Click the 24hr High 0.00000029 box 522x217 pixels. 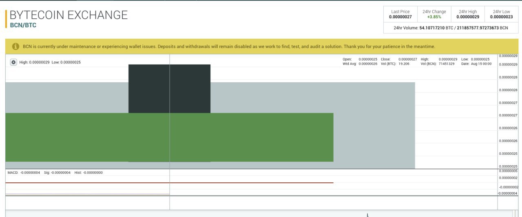pyautogui.click(x=468, y=14)
